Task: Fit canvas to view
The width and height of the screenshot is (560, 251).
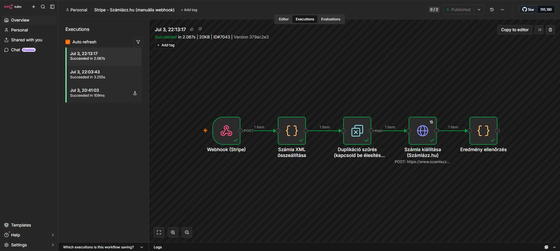Action: [x=159, y=232]
